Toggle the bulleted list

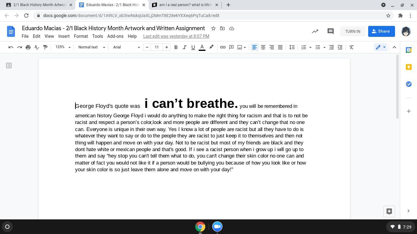coord(318,47)
